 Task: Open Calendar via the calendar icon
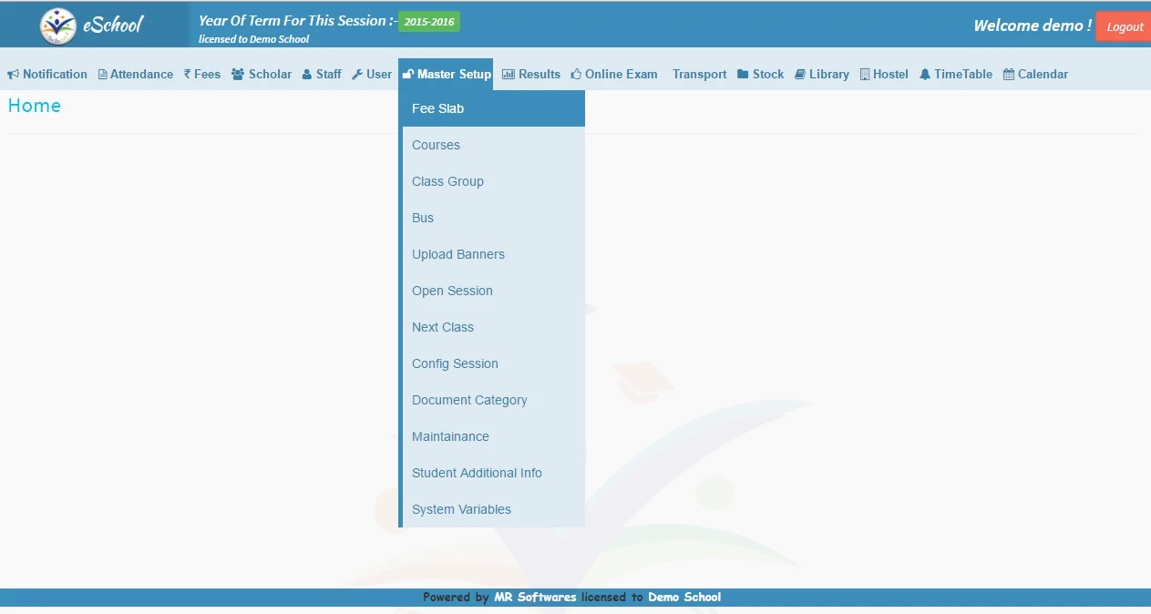(1007, 74)
